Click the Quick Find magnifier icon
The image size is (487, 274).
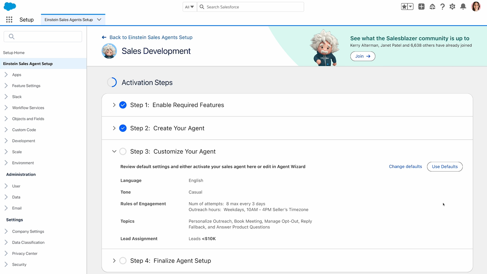(11, 36)
